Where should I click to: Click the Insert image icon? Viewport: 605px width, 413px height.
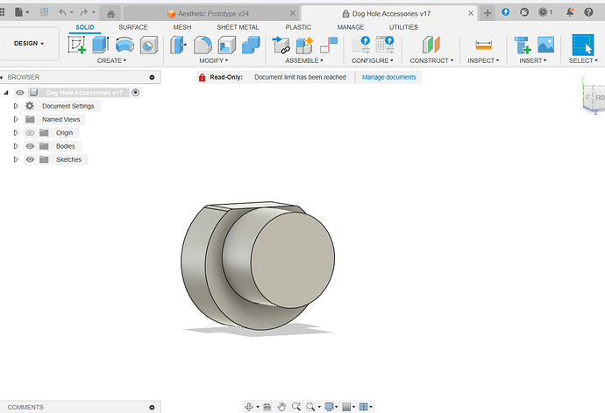point(545,45)
